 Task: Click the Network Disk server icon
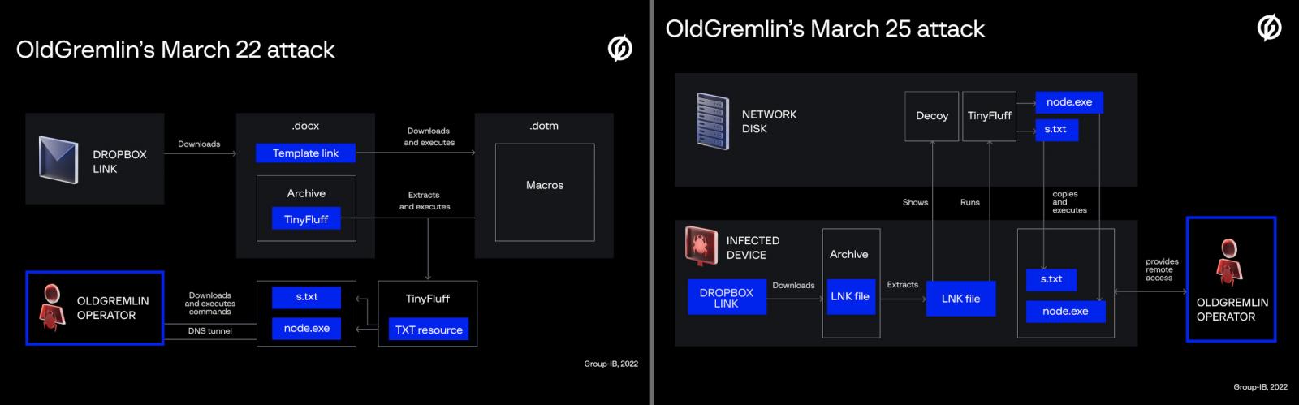click(711, 121)
